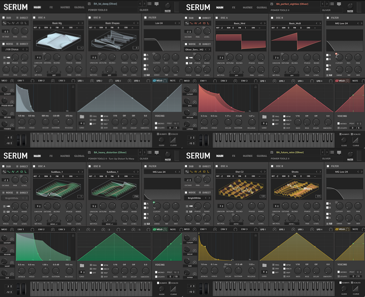Click the envelope lock icon in BA_fat_dawg

tap(73, 86)
